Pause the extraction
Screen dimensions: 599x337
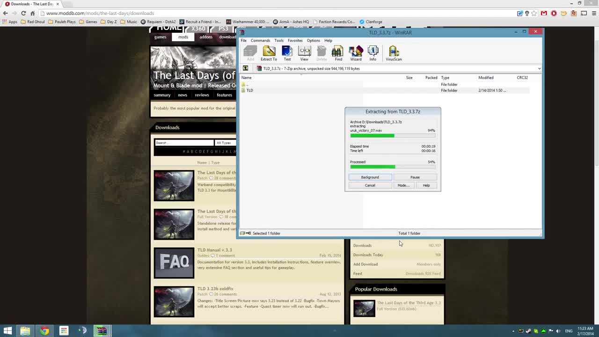coord(415,177)
